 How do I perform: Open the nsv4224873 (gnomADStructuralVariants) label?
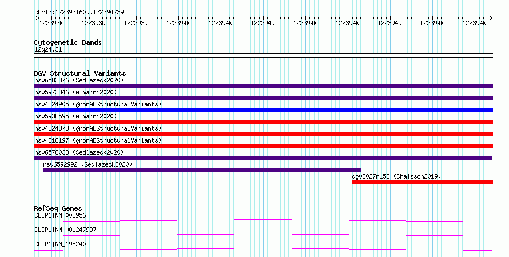[98, 128]
